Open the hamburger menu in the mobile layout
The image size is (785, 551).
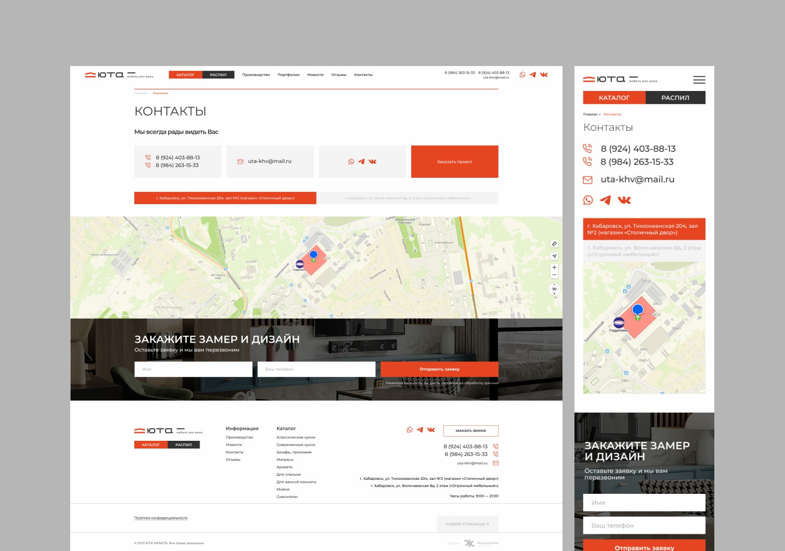pyautogui.click(x=699, y=80)
